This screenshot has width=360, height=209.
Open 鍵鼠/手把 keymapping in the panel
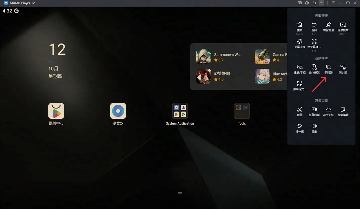click(x=299, y=69)
